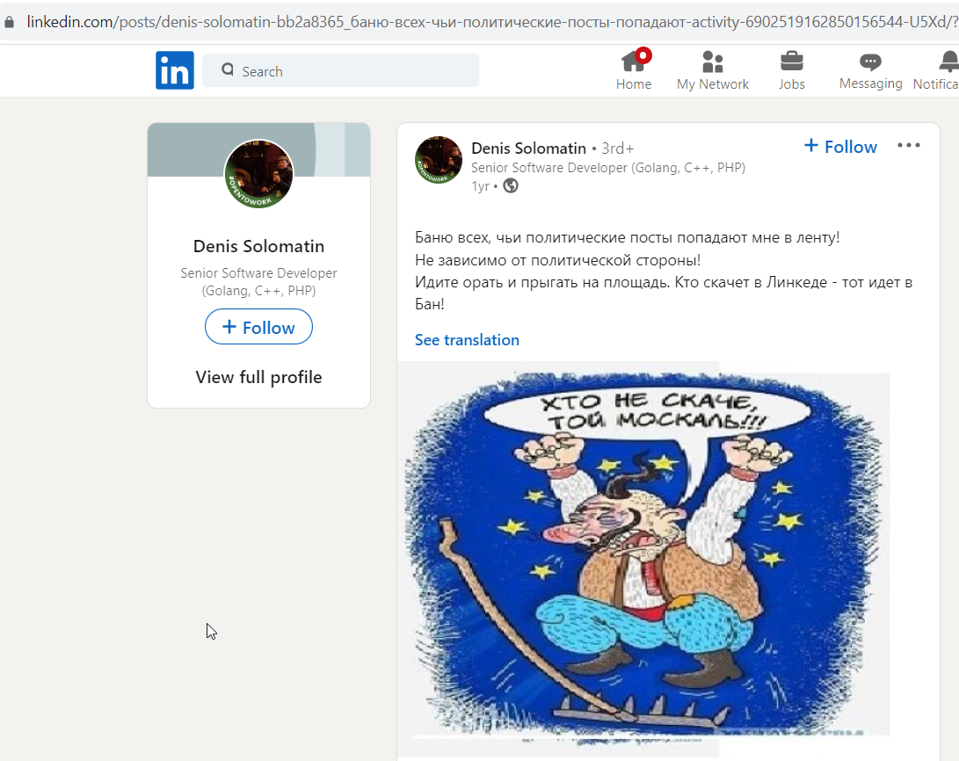Screen dimensions: 959x761
Task: Open the Home feed icon
Action: (x=633, y=62)
